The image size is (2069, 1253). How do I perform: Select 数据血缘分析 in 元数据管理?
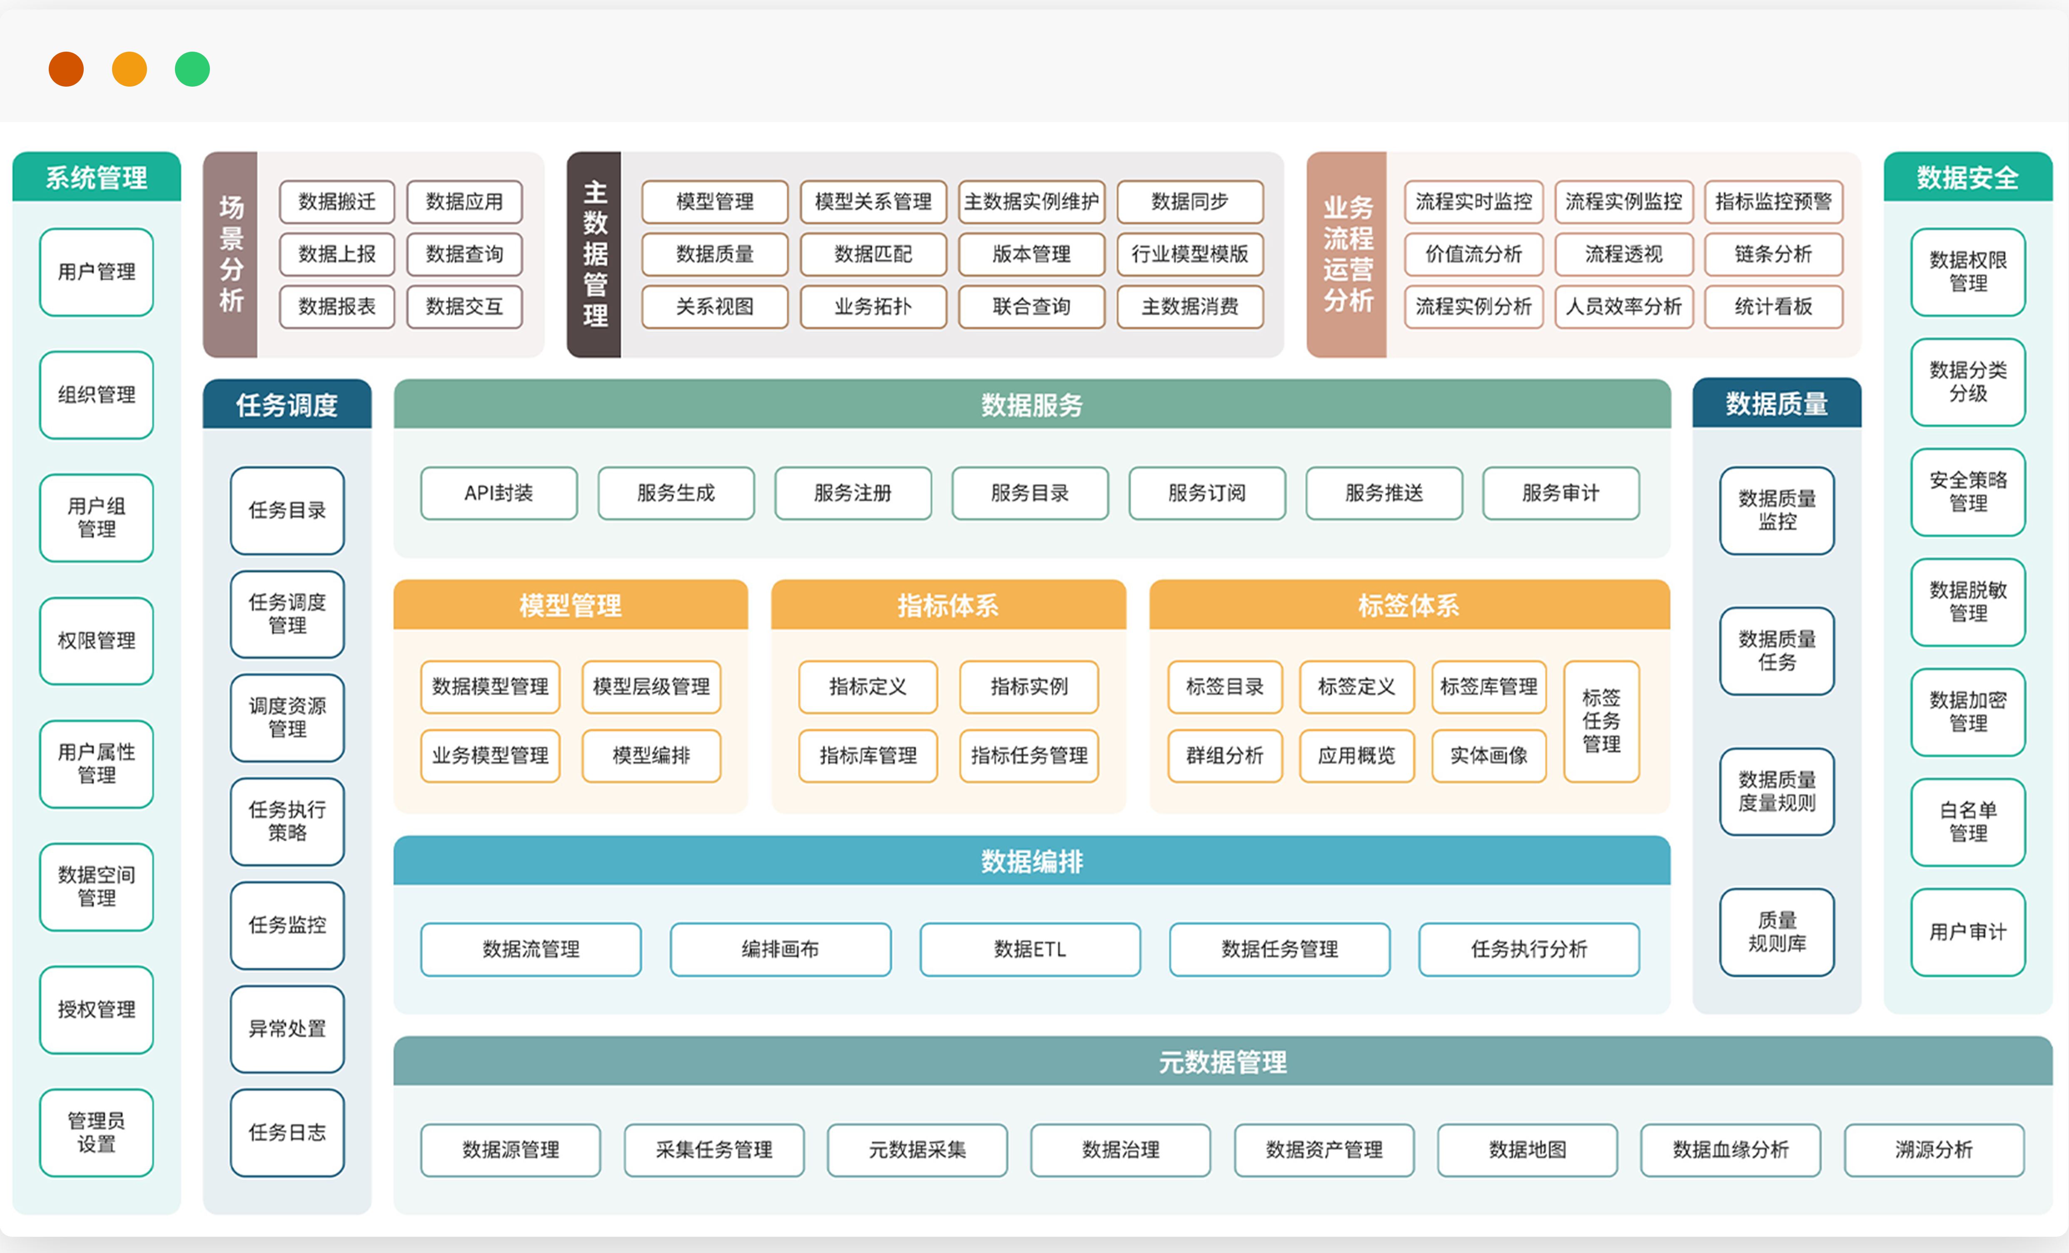coord(1730,1150)
